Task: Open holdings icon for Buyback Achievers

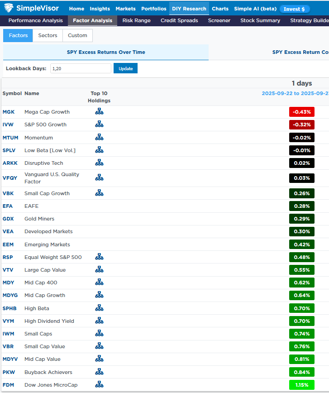Action: point(99,372)
